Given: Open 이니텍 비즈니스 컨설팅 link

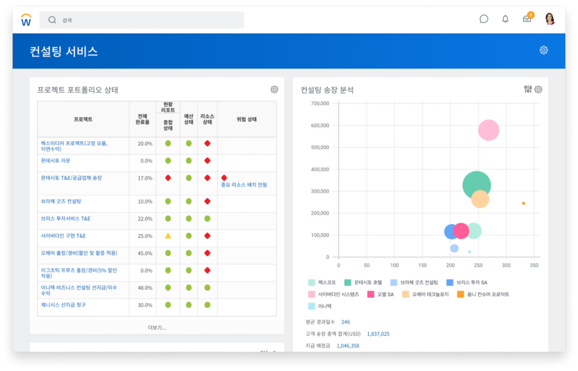Looking at the screenshot, I should [79, 290].
